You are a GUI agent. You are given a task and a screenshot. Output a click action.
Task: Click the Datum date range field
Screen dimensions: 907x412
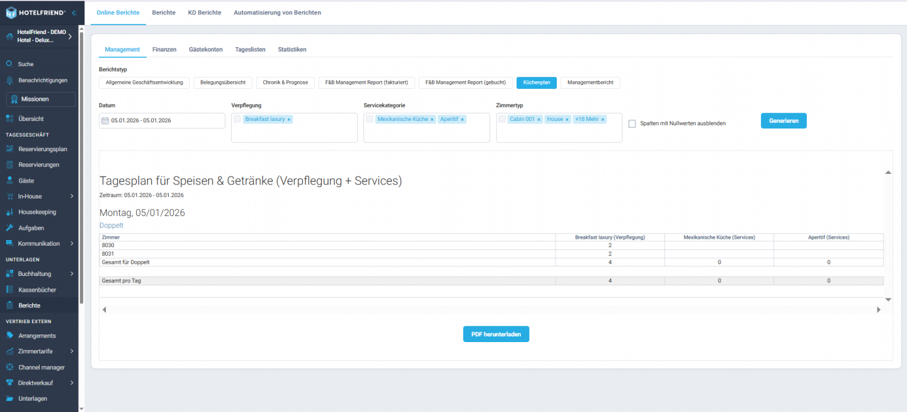point(162,120)
